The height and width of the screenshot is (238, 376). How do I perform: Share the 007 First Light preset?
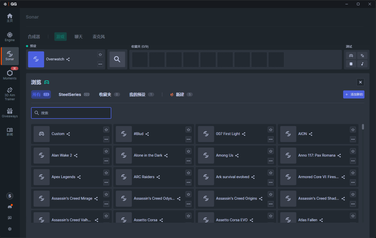coord(244,134)
